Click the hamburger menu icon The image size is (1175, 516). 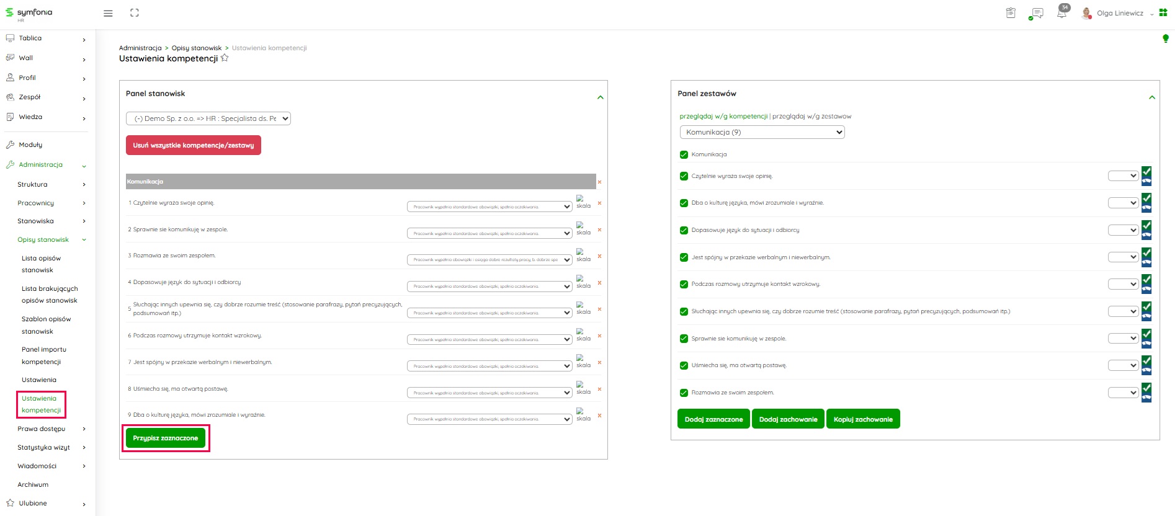pos(108,13)
